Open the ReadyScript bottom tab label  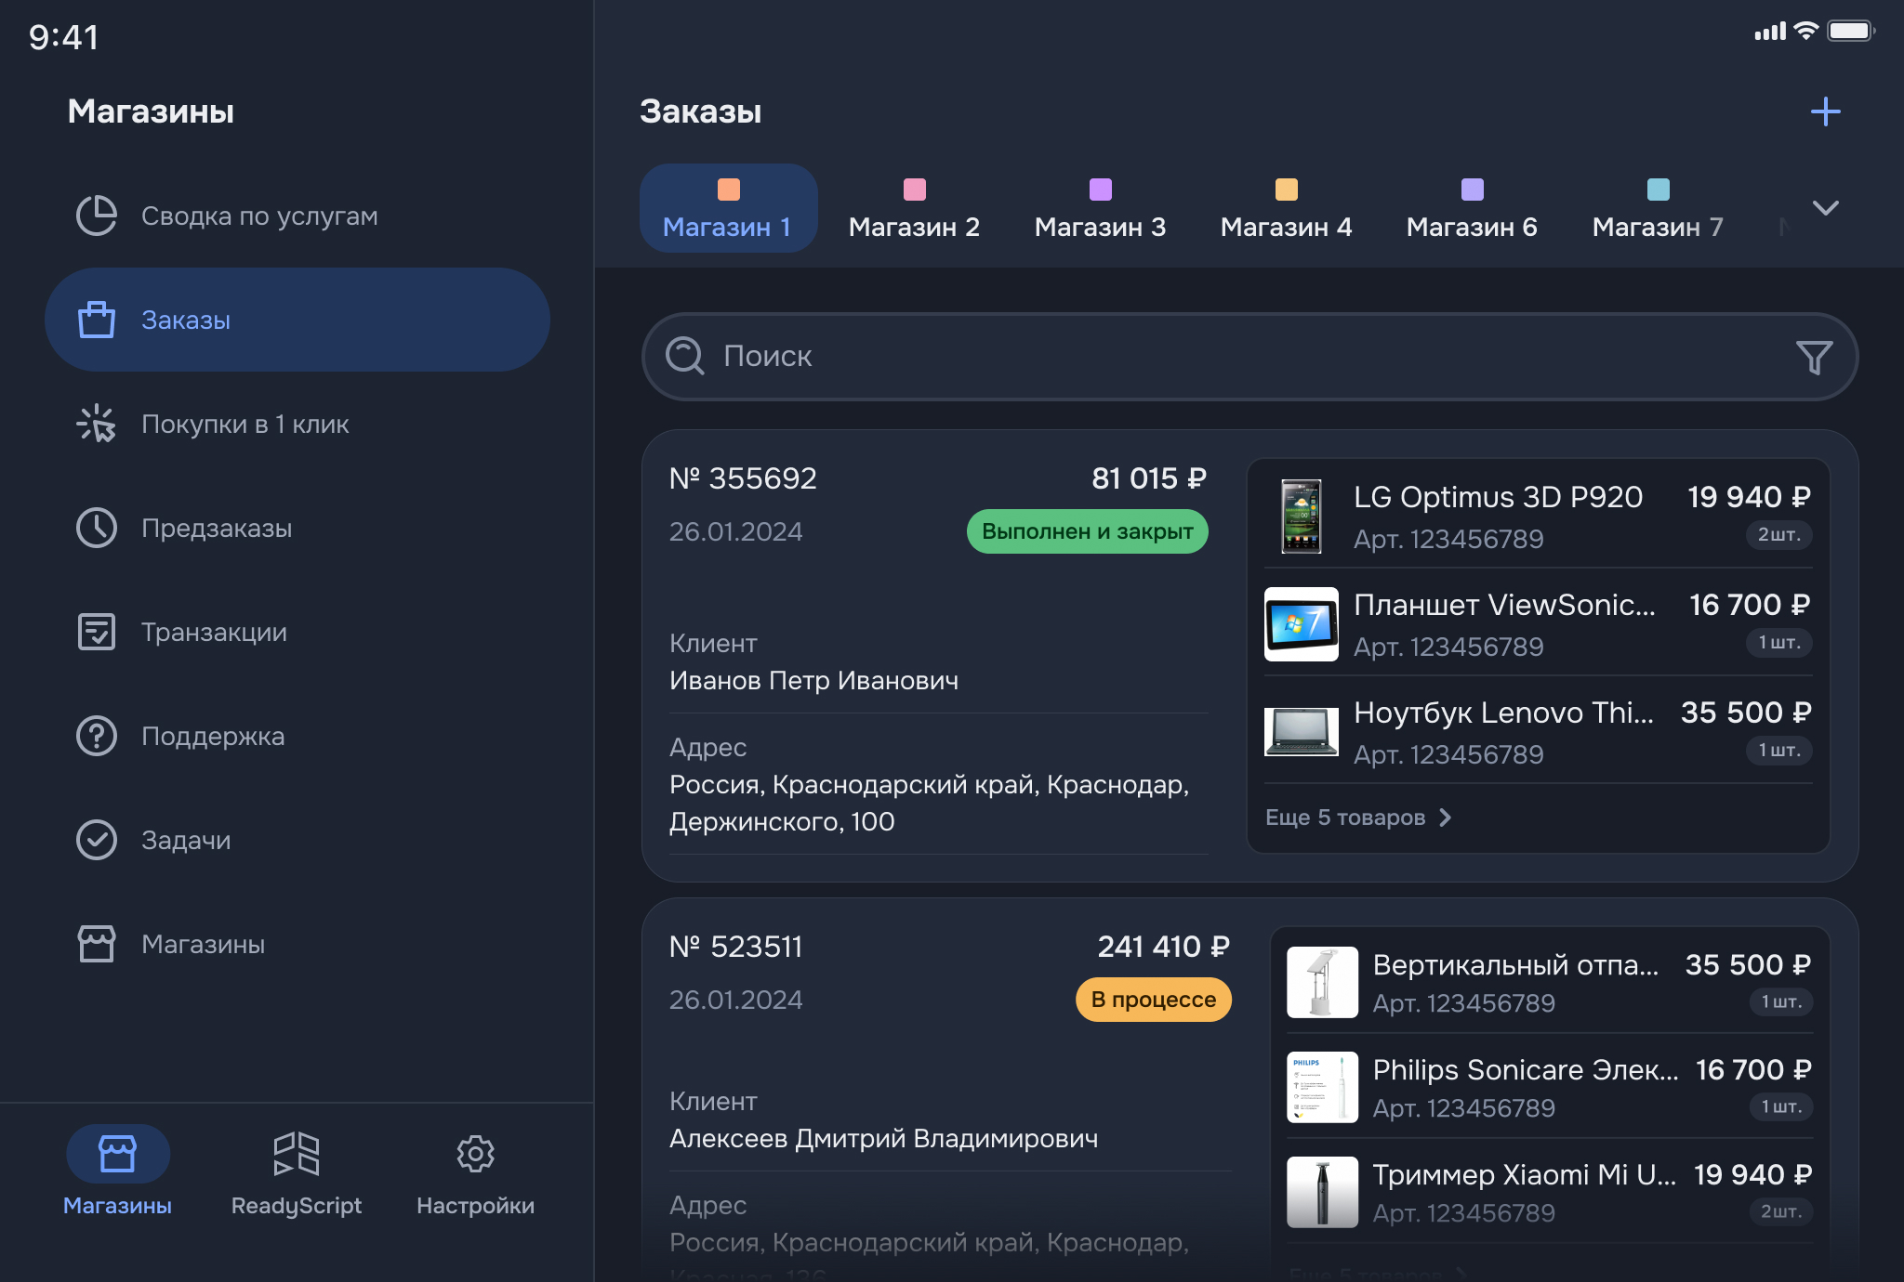tap(297, 1205)
